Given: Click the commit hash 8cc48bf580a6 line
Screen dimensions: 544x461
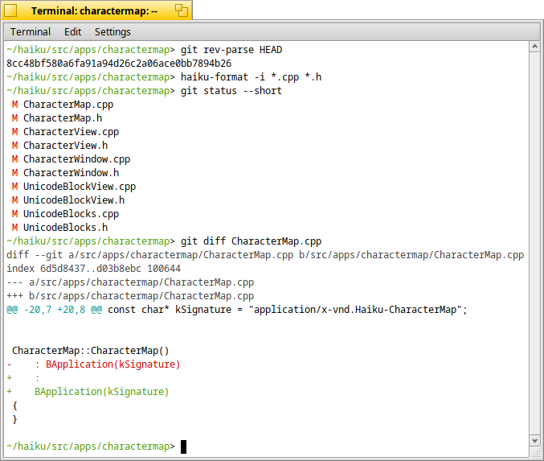Looking at the screenshot, I should click(119, 63).
